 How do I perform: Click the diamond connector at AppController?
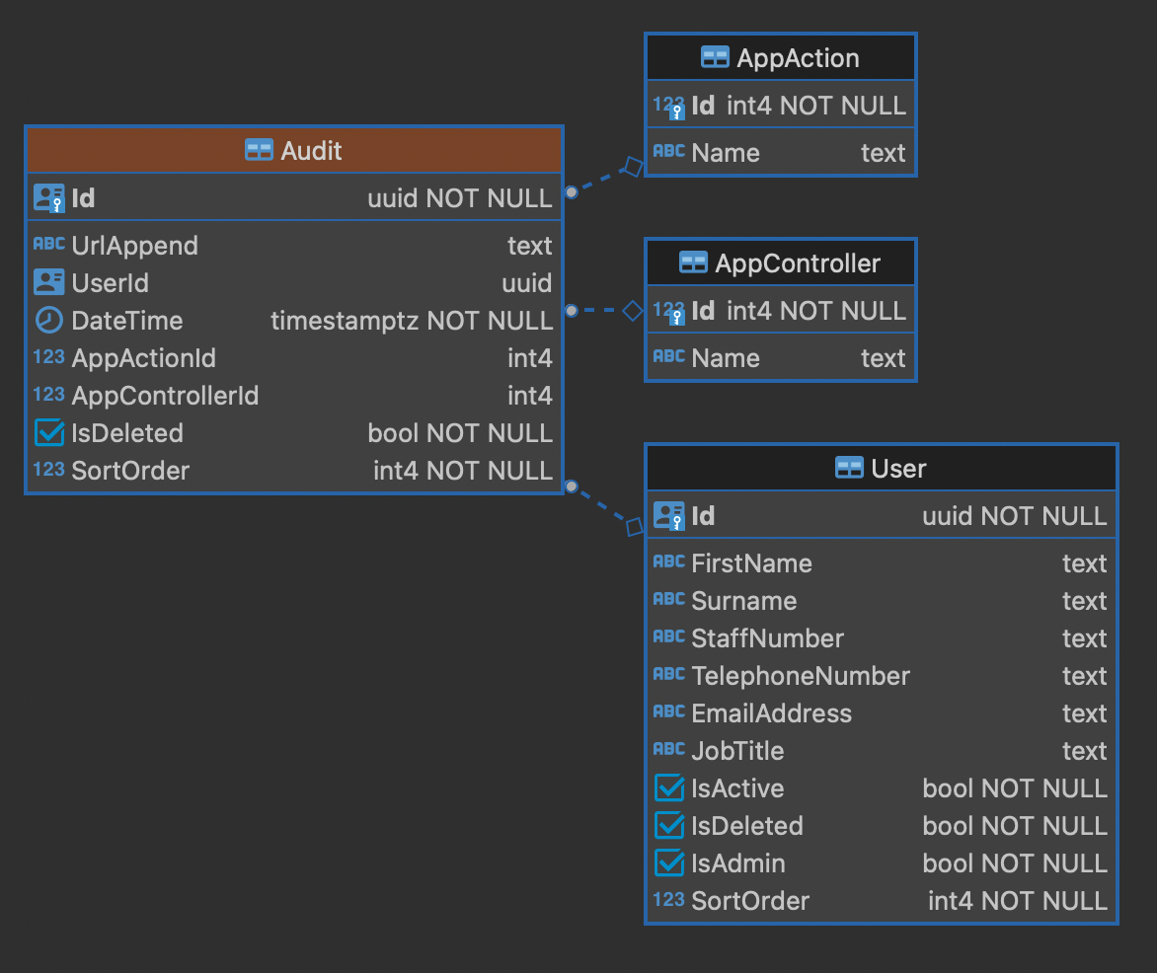[633, 311]
